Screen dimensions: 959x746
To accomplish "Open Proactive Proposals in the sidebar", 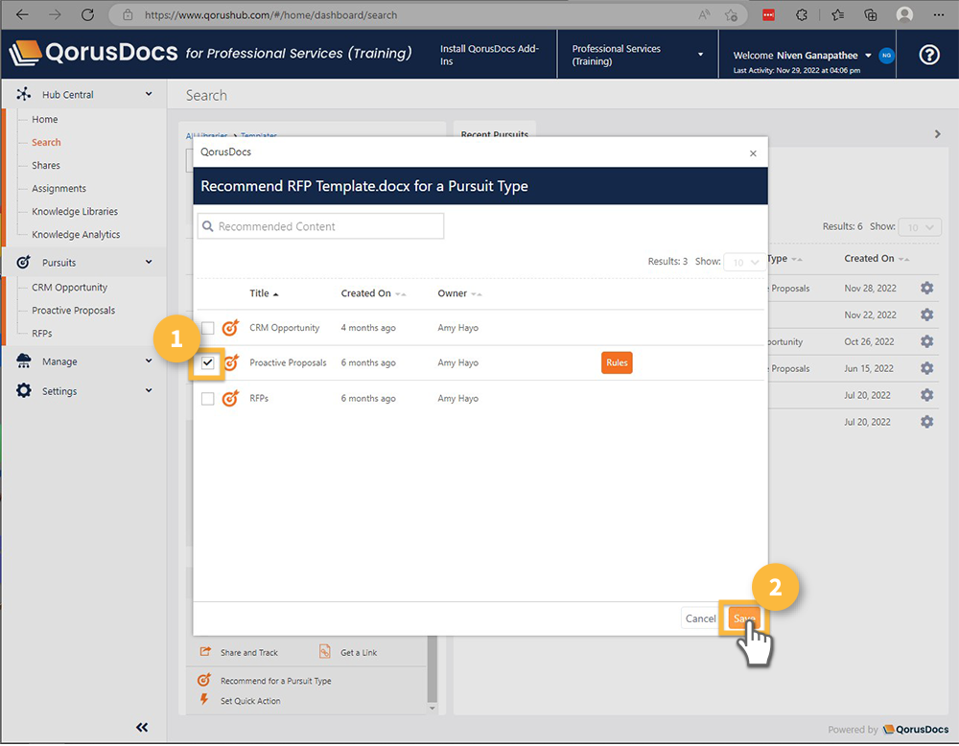I will pos(74,311).
